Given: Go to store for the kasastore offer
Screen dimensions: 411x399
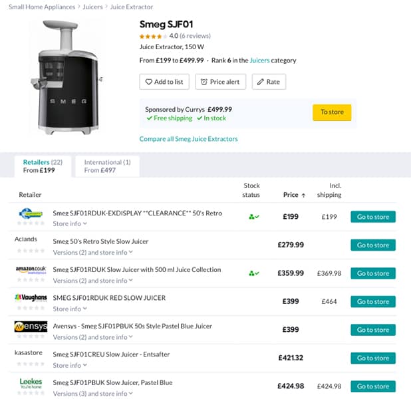Looking at the screenshot, I should [372, 358].
